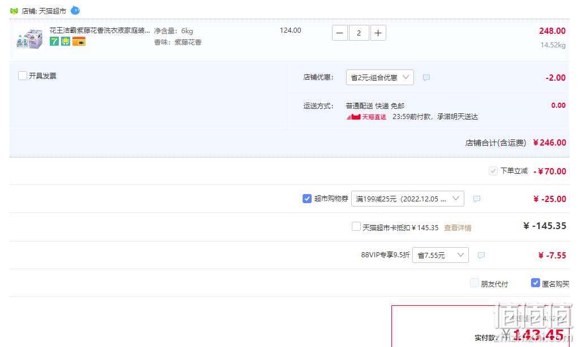Click the comment icon beside coupon dropdown
This screenshot has width=578, height=347.
pos(477,199)
